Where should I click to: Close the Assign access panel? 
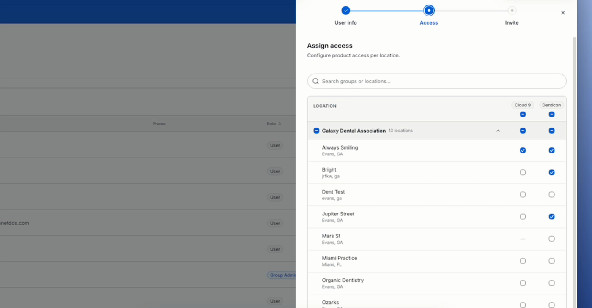click(x=563, y=13)
